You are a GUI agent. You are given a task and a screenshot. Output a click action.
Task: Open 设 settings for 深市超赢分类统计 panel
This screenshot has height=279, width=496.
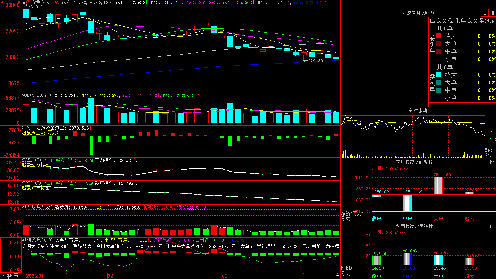tap(492, 226)
